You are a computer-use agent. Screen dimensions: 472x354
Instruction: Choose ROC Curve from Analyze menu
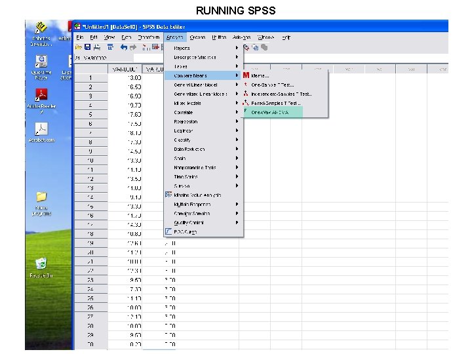point(203,232)
